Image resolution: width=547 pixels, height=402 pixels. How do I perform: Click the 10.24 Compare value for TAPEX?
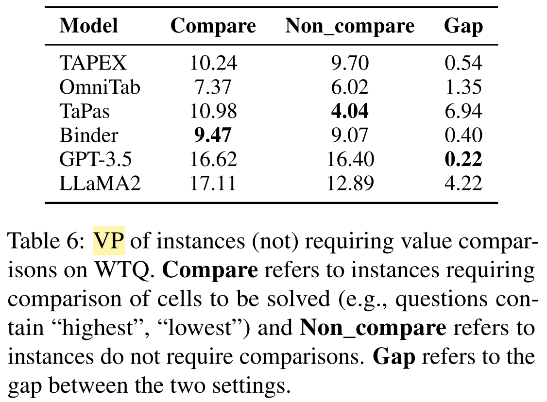tap(213, 64)
